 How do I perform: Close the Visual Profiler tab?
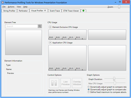click(45, 10)
